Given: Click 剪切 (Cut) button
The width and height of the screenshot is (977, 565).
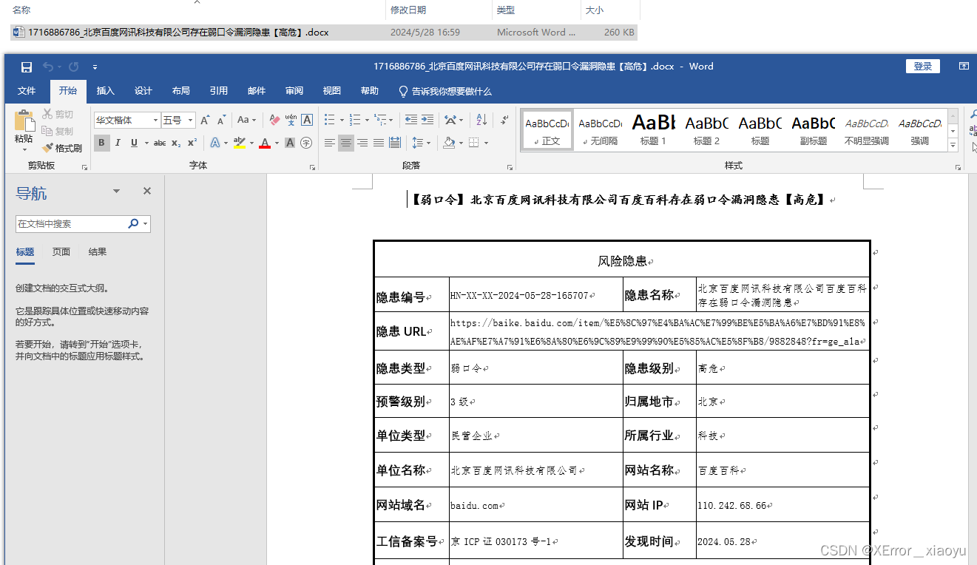Looking at the screenshot, I should point(58,114).
